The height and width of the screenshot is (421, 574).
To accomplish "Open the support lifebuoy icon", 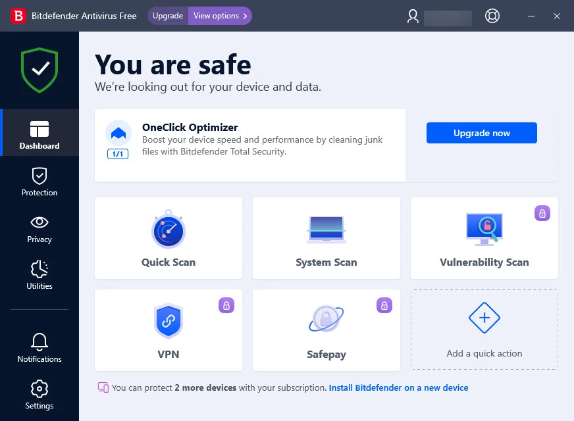I will tap(492, 16).
